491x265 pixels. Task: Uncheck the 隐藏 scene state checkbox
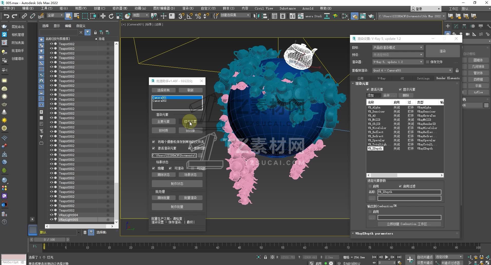154,168
